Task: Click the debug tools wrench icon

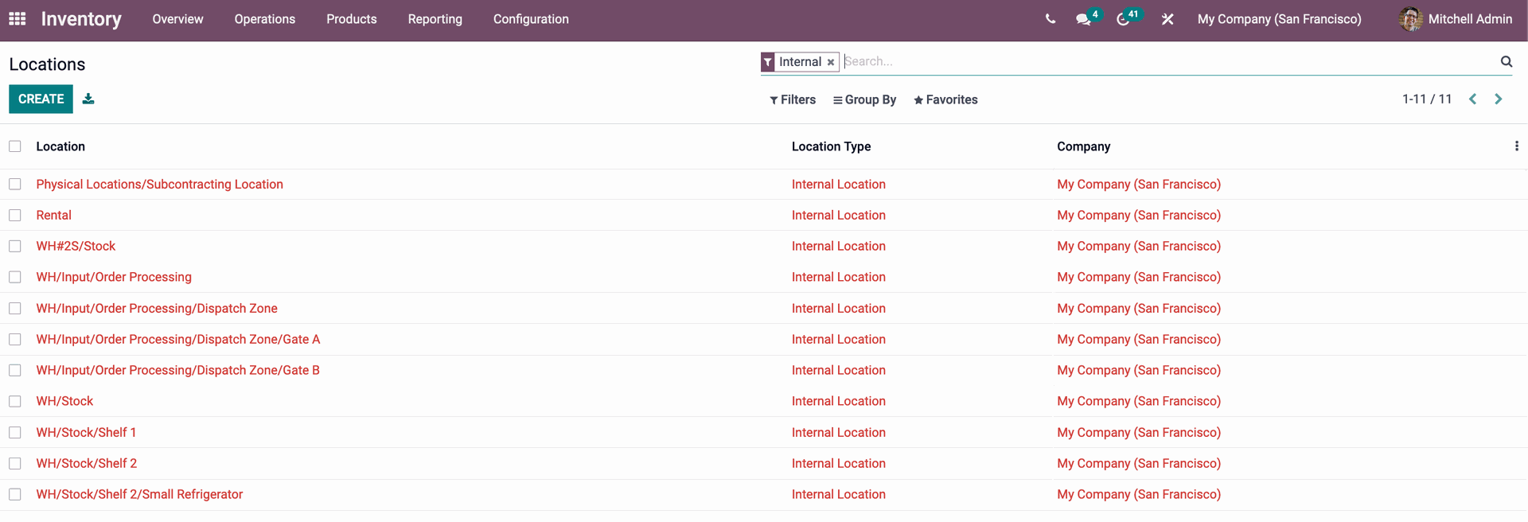Action: click(1167, 19)
